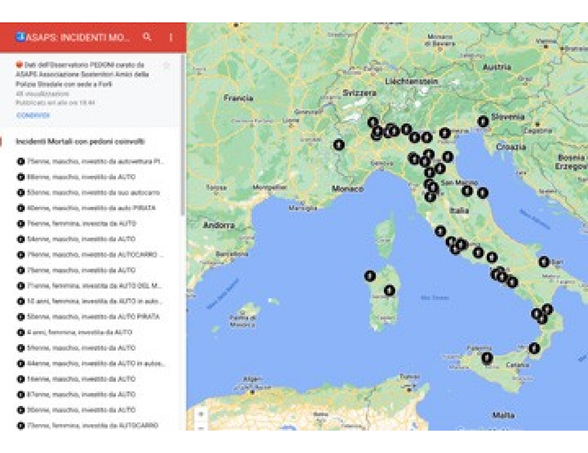Click the marker on Sicily near Palermo
Image resolution: width=588 pixels, height=453 pixels.
(487, 357)
